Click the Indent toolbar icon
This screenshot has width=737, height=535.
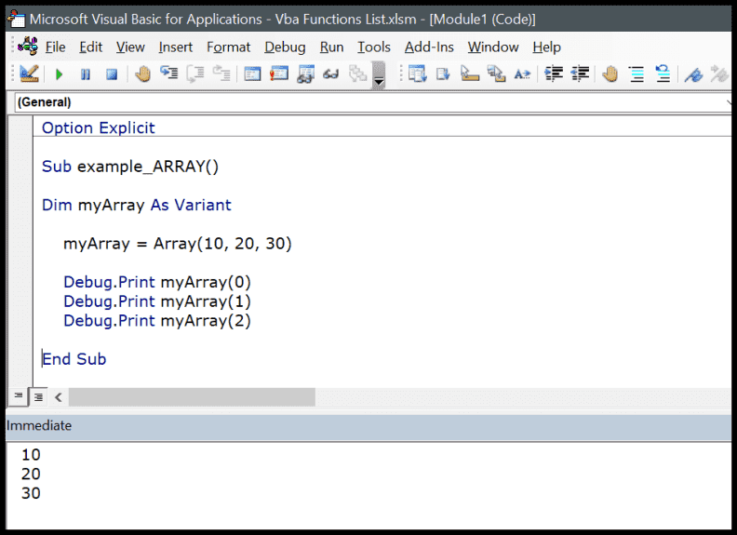pyautogui.click(x=555, y=74)
